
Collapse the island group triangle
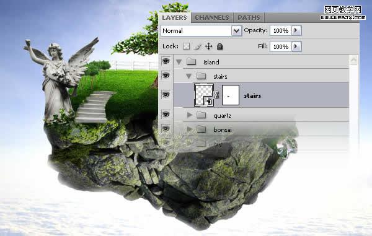coord(179,62)
